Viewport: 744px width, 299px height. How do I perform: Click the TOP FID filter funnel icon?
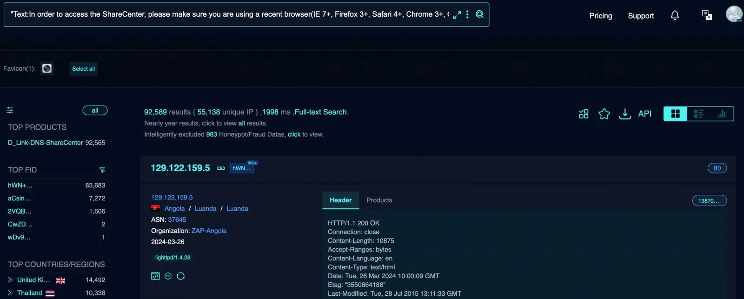(102, 170)
